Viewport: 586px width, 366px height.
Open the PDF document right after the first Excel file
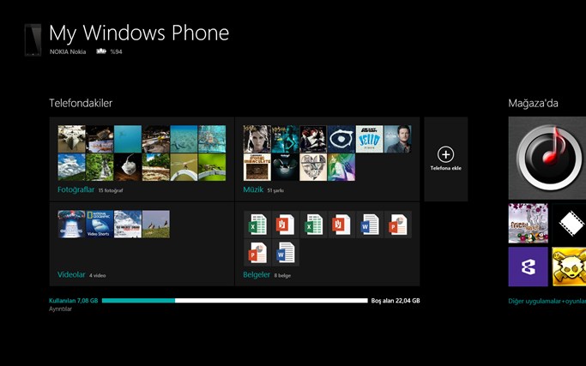click(x=285, y=224)
